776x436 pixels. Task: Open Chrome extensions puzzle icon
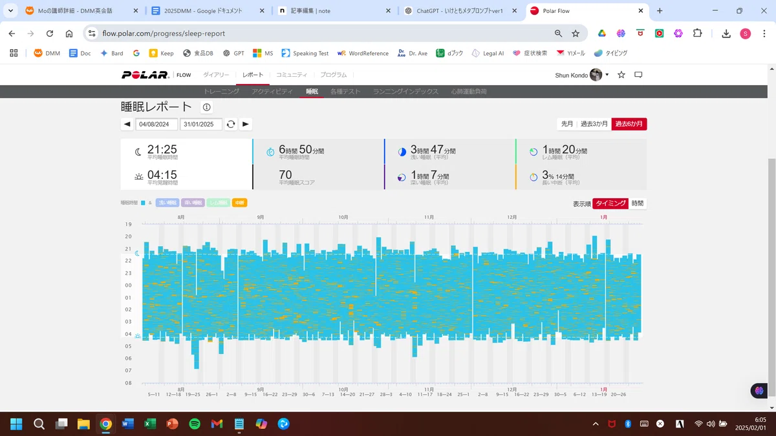tap(697, 34)
